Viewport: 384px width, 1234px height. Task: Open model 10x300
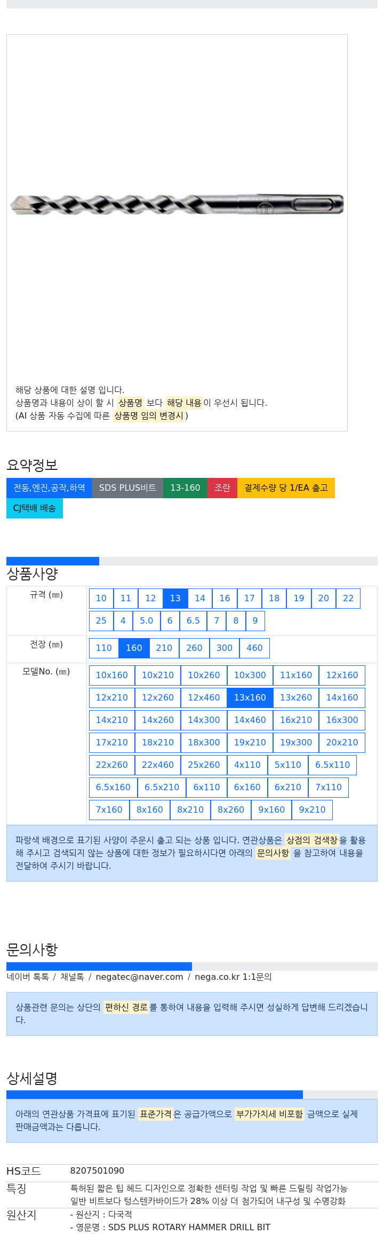(x=250, y=675)
